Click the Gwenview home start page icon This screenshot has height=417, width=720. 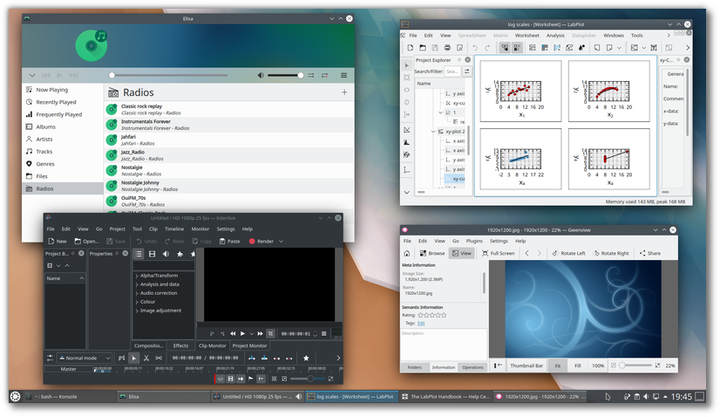407,253
